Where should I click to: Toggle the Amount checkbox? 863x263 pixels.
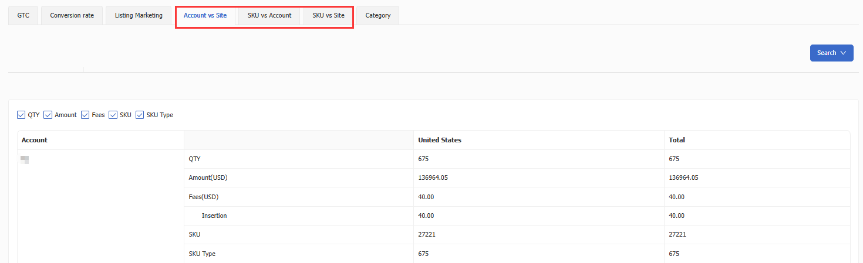click(x=48, y=115)
